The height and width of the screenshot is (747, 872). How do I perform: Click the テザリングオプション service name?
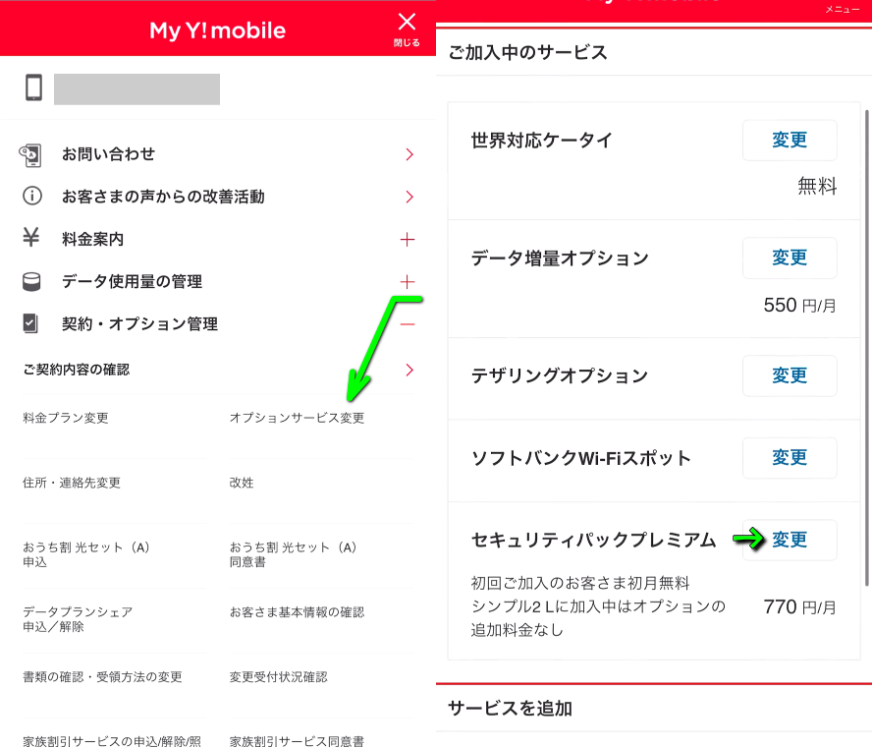560,375
